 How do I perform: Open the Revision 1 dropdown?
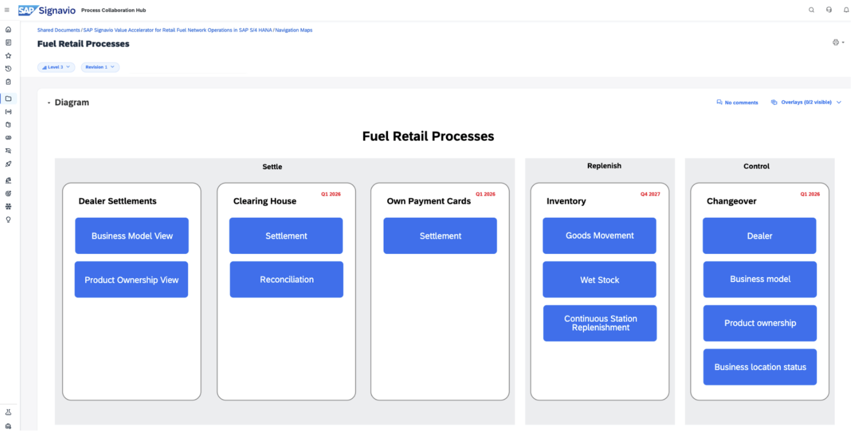tap(100, 67)
